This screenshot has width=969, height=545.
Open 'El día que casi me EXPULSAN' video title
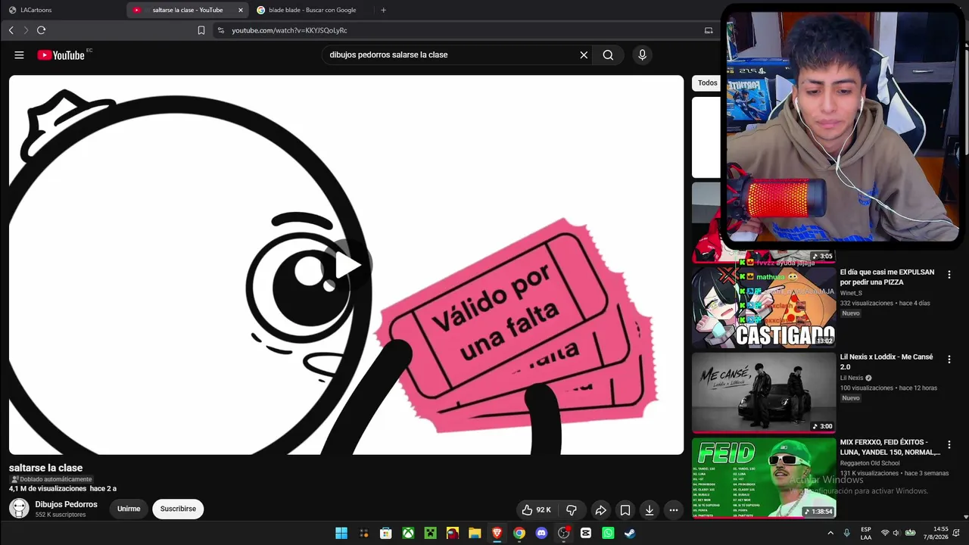click(x=887, y=277)
